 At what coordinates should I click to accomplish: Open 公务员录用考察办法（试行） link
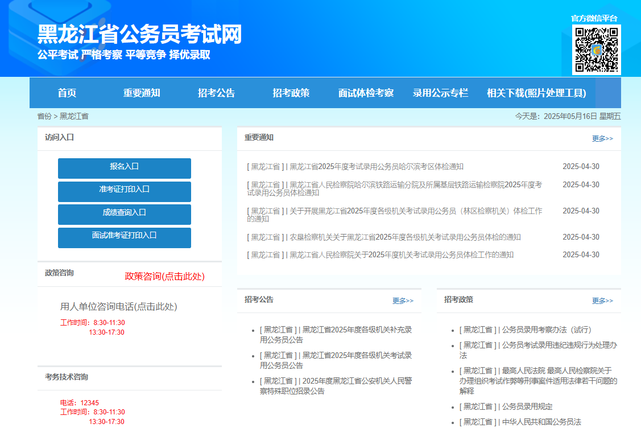pos(526,330)
